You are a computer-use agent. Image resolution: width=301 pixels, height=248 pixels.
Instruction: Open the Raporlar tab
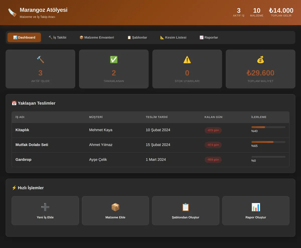point(209,37)
